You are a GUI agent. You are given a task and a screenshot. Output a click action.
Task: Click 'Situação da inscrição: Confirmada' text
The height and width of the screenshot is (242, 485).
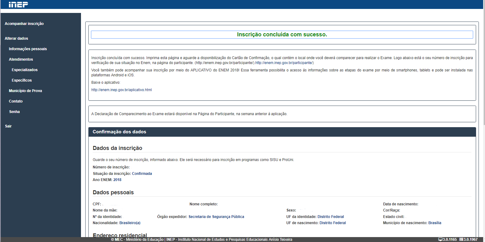tap(122, 174)
